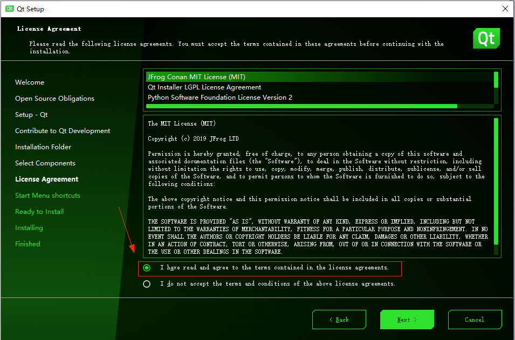Image resolution: width=515 pixels, height=340 pixels.
Task: Click the Finished step
Action: click(x=28, y=244)
